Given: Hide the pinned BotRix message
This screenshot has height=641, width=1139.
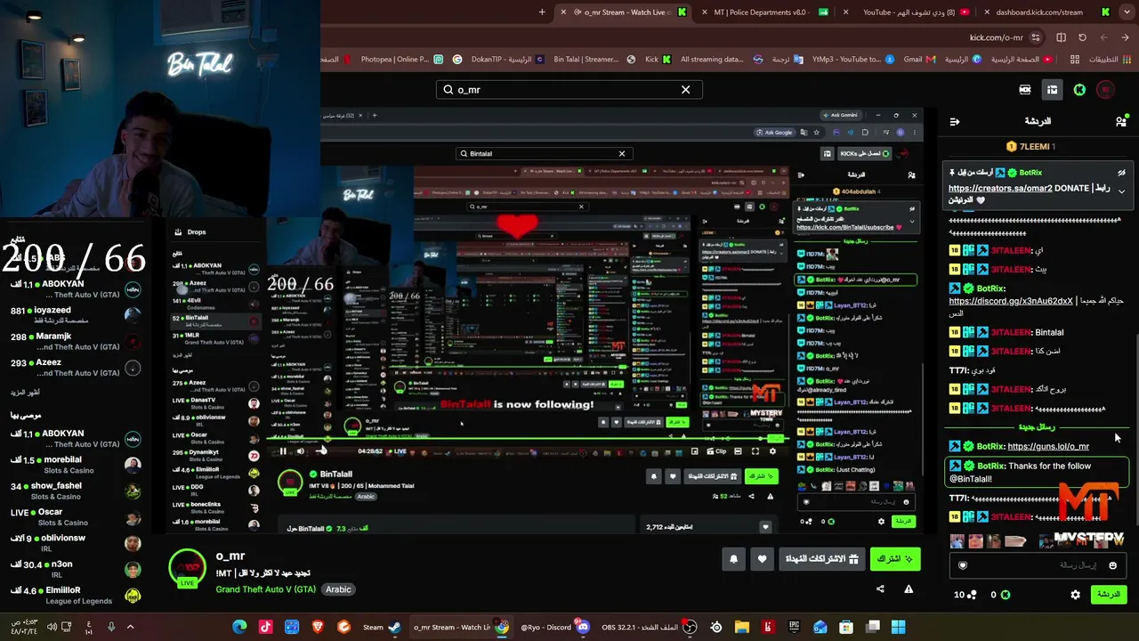Looking at the screenshot, I should tap(1121, 173).
